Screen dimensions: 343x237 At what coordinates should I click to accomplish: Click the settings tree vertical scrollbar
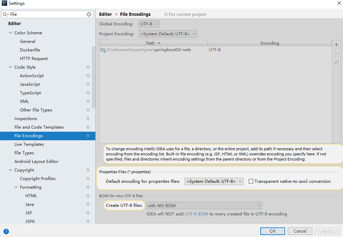[x=94, y=77]
